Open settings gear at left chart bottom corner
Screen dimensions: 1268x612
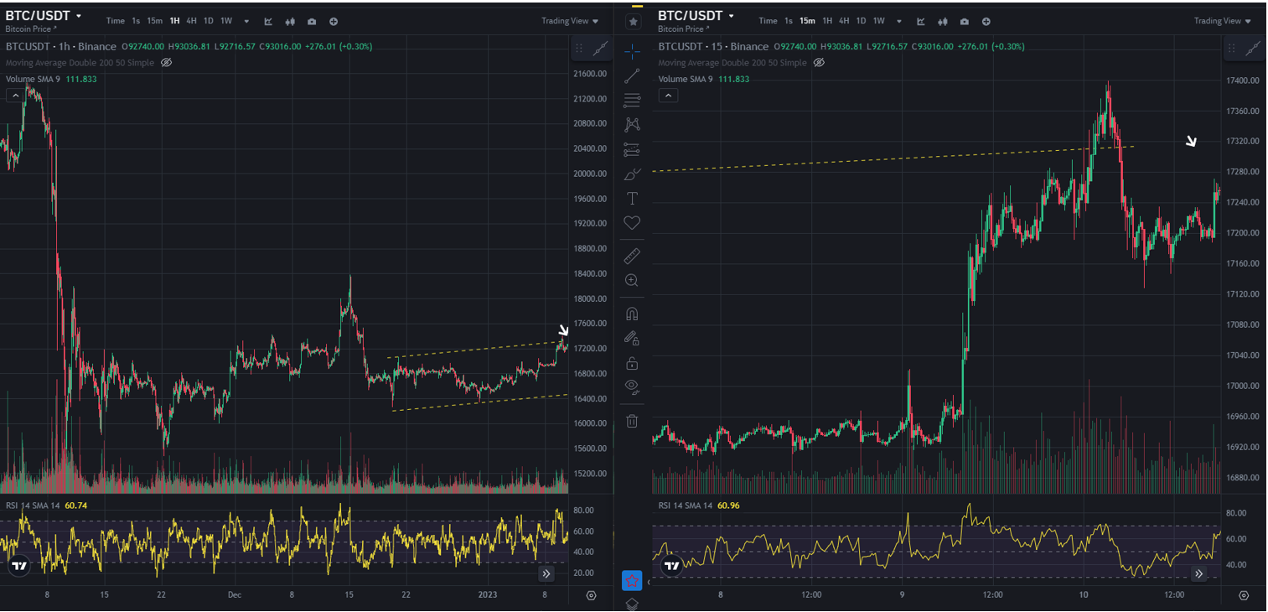(x=591, y=595)
